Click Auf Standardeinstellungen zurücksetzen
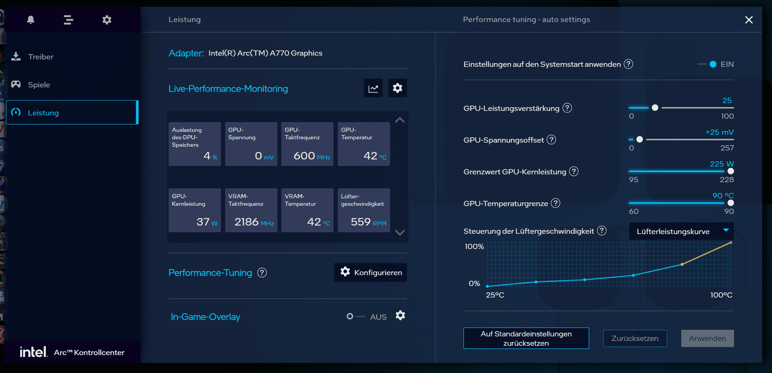This screenshot has height=373, width=772. tap(526, 338)
